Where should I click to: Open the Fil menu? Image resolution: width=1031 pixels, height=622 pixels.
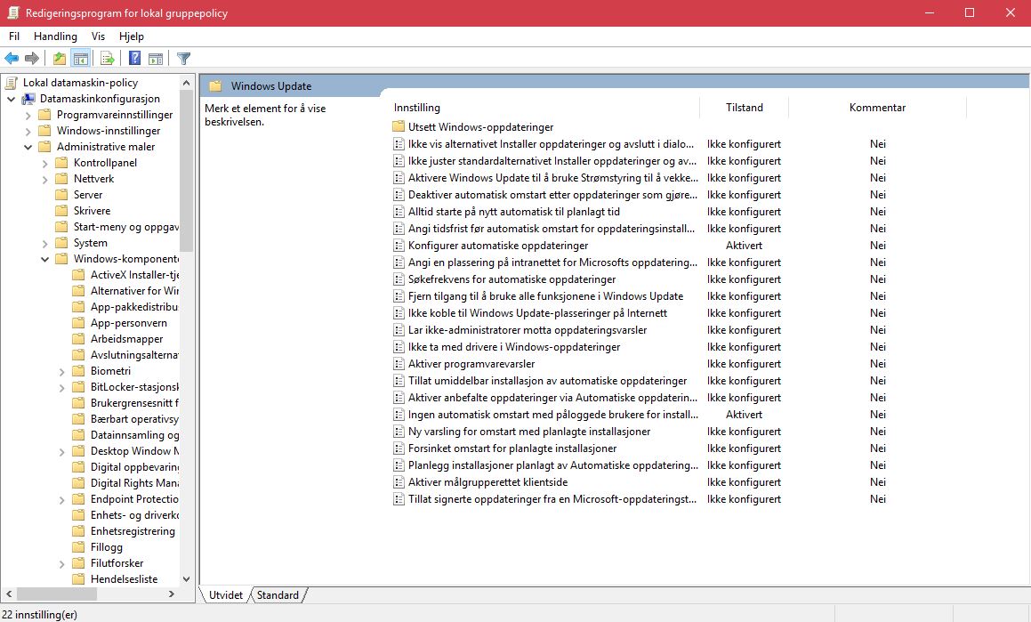click(14, 36)
